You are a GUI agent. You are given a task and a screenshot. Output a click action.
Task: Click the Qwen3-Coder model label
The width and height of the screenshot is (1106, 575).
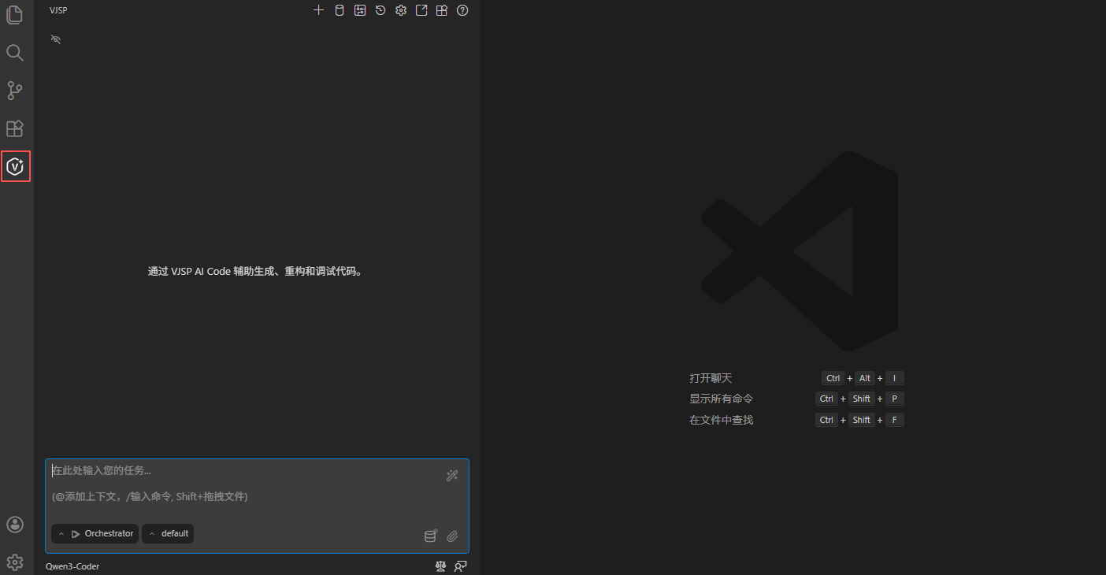pos(72,566)
